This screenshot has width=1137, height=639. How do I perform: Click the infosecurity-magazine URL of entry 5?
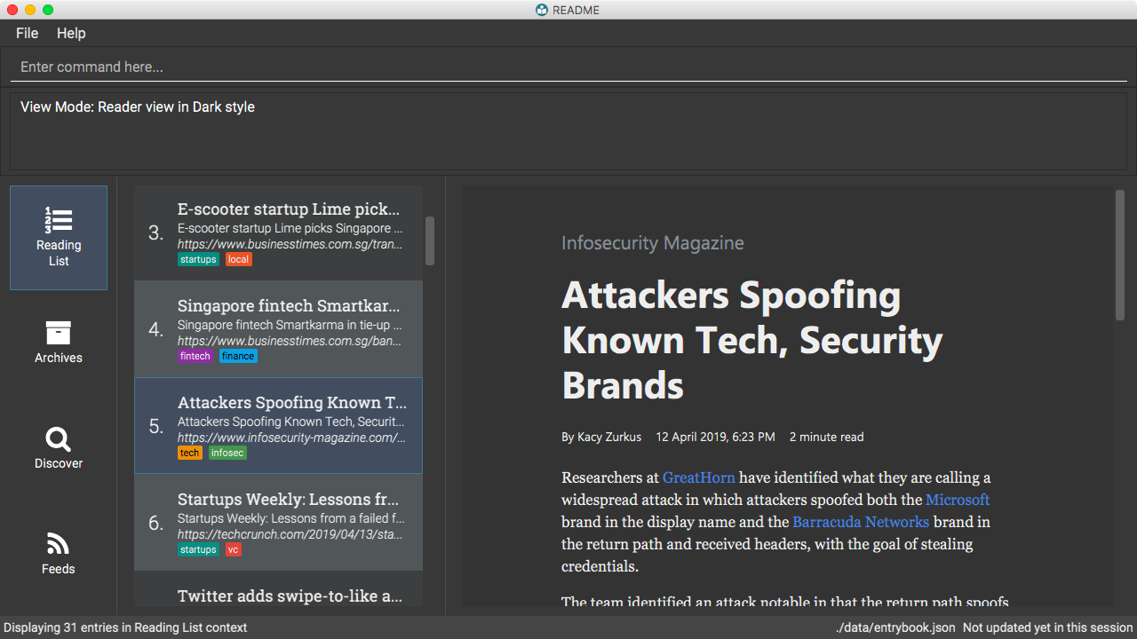(291, 438)
